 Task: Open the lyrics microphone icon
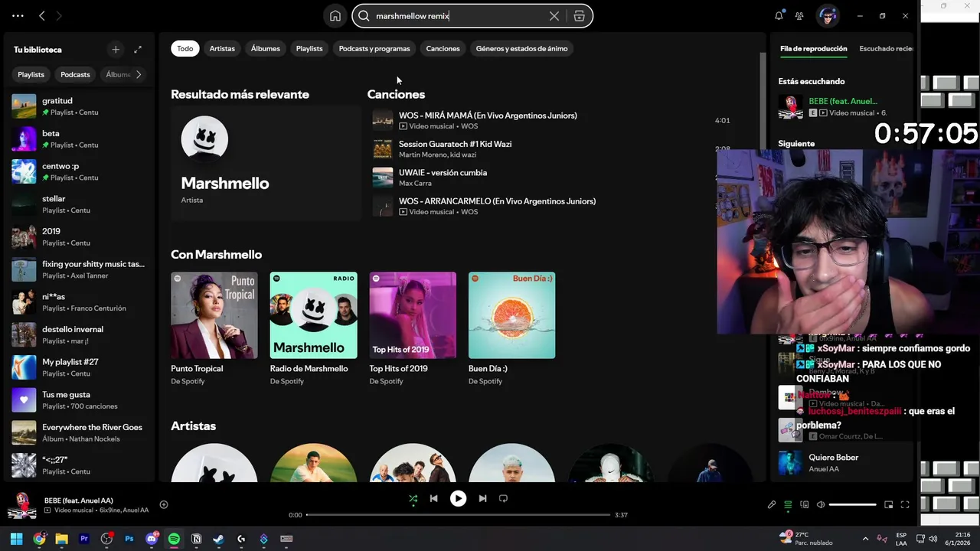point(772,504)
